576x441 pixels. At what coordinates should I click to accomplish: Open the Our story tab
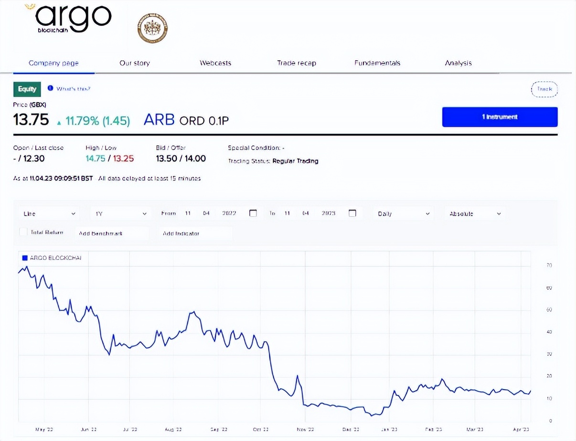(135, 63)
